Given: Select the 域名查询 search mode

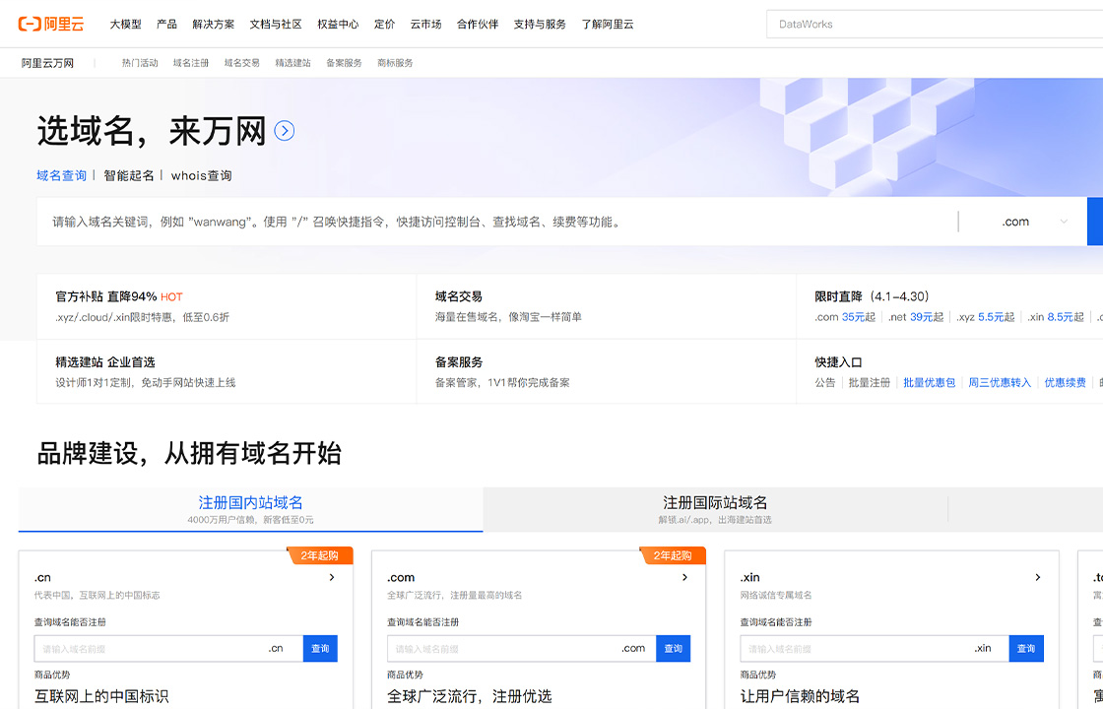Looking at the screenshot, I should tap(61, 176).
